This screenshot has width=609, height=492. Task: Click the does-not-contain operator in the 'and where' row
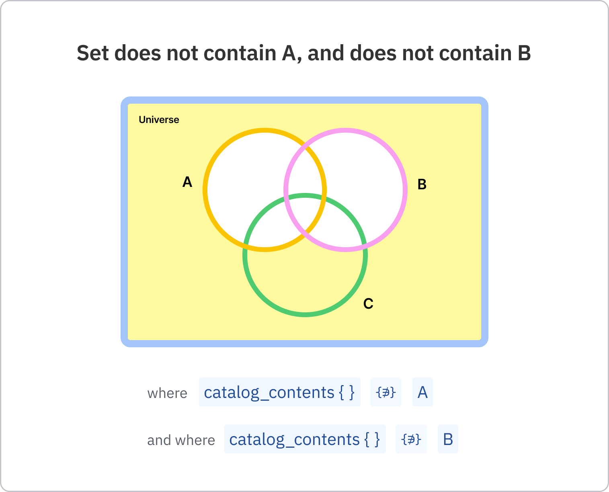coord(411,439)
